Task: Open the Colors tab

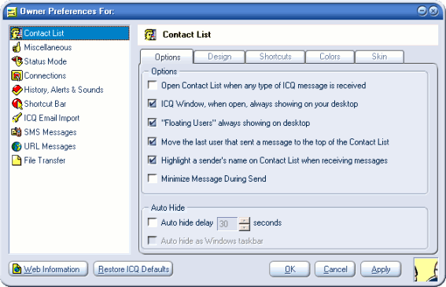Action: click(x=330, y=57)
